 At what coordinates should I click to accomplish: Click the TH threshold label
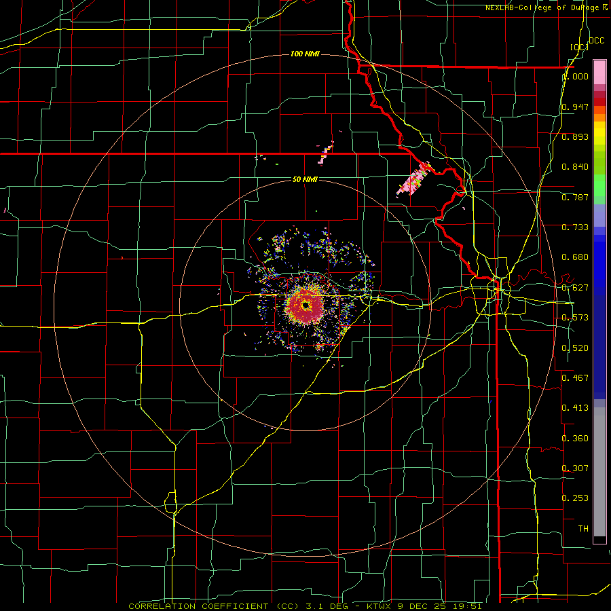583,529
